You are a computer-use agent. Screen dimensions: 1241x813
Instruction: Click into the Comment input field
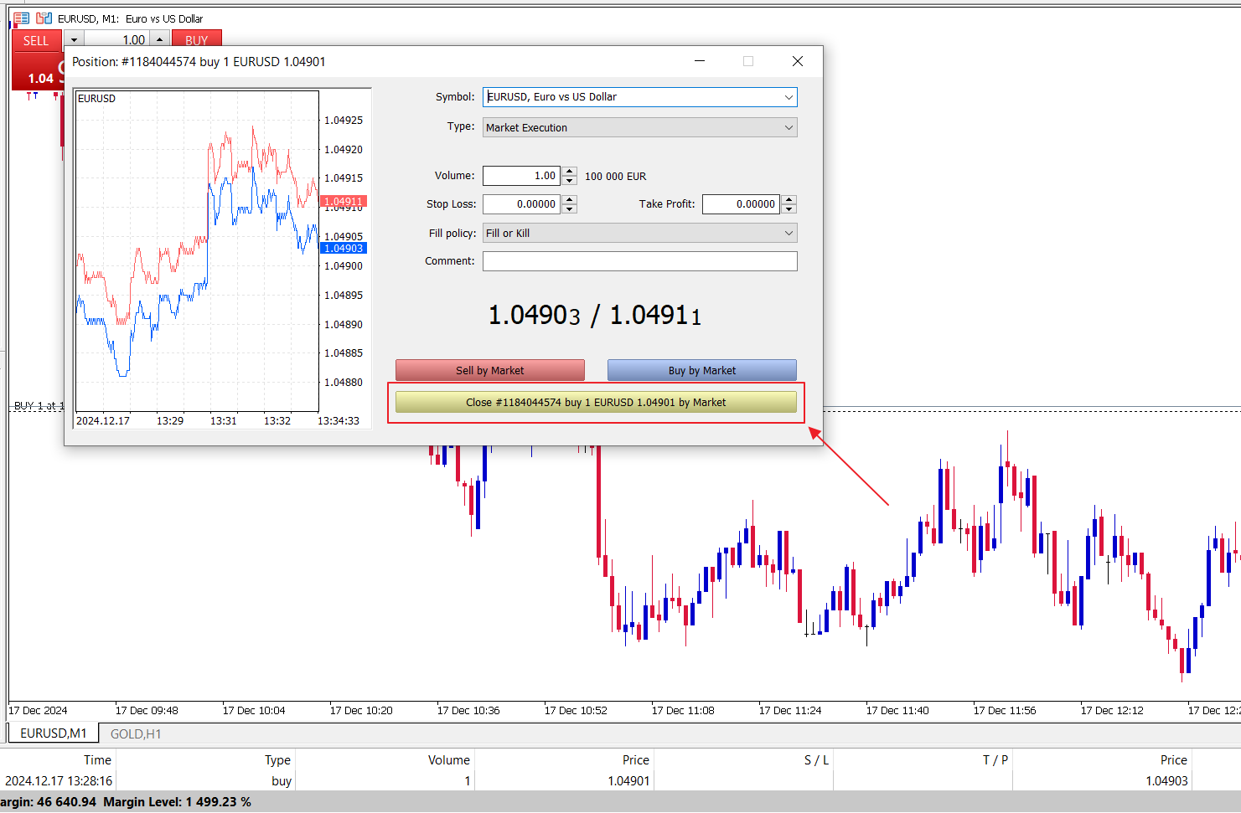tap(640, 261)
